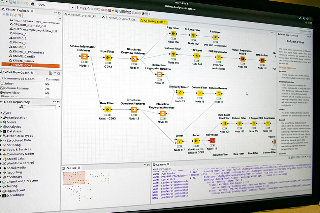This screenshot has width=320, height=213.
Task: Click the node search icon in Node Repository
Action: [21, 107]
